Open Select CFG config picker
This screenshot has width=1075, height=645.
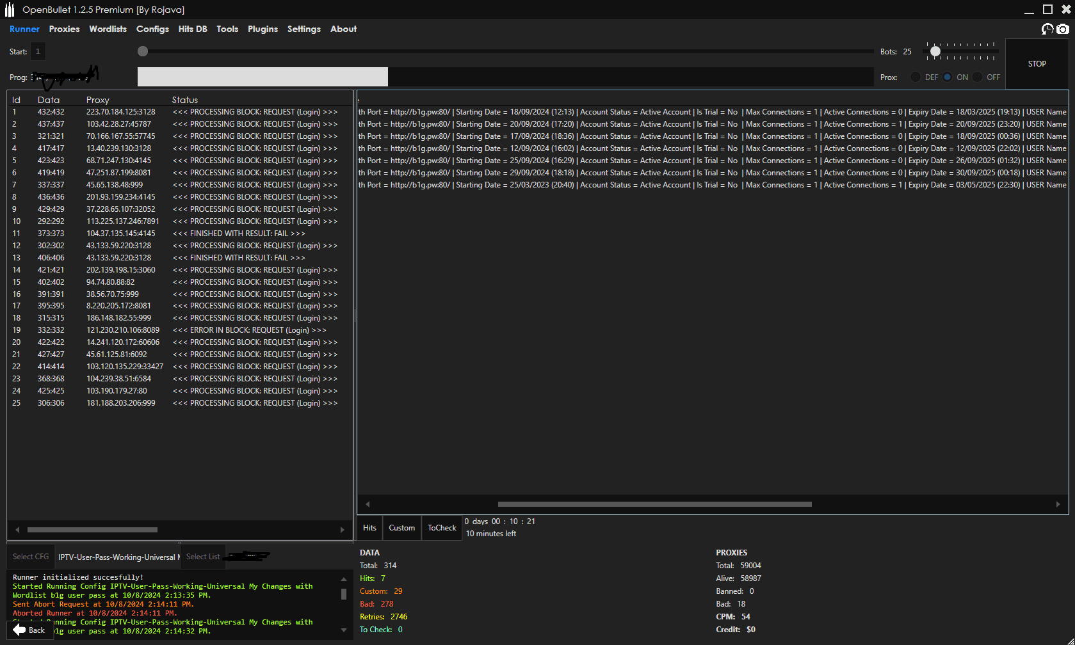point(31,557)
